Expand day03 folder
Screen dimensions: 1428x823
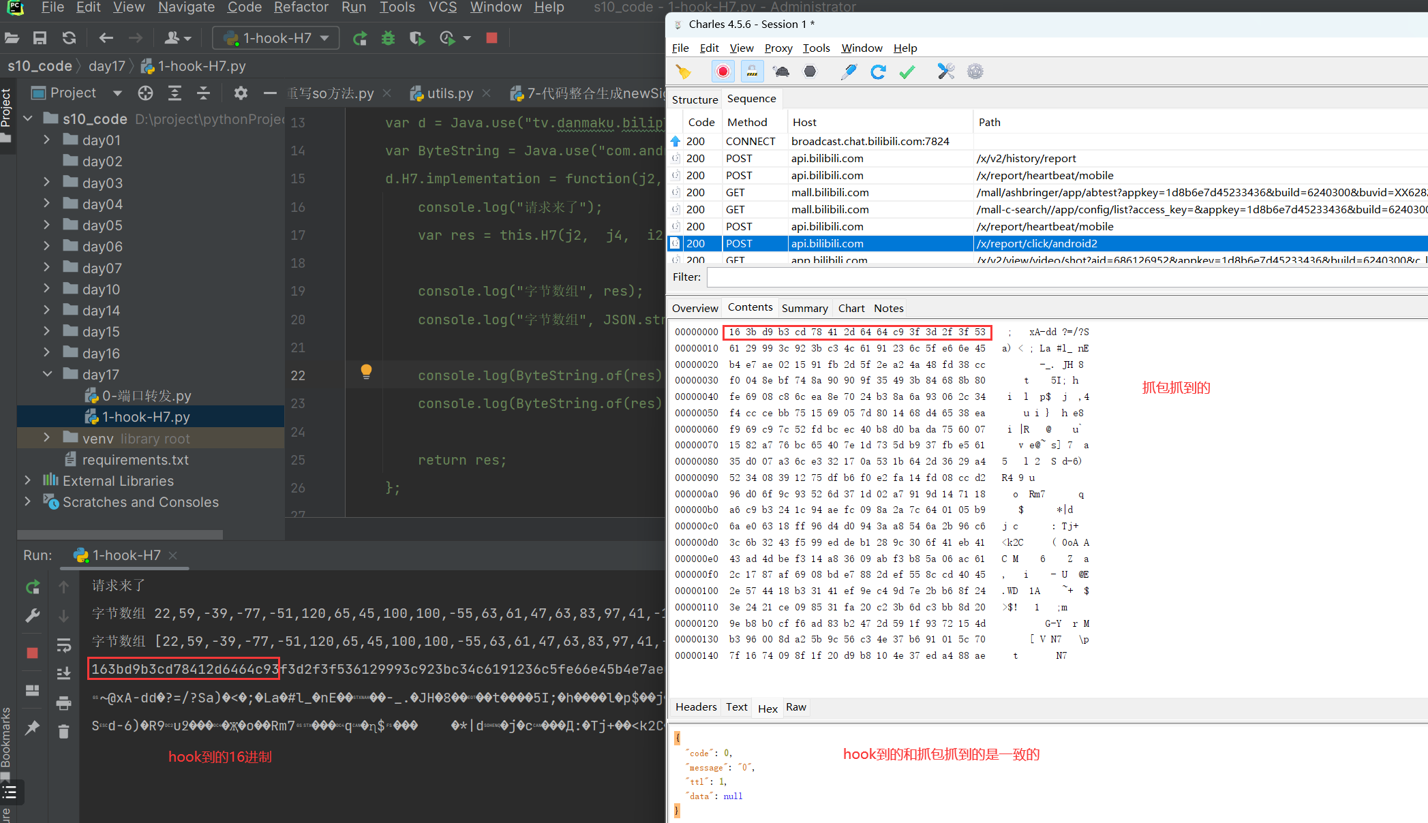click(x=46, y=183)
